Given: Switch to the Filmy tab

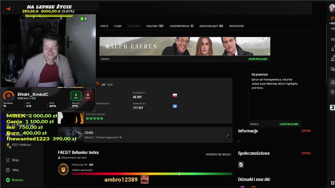Looking at the screenshot, I should pyautogui.click(x=118, y=26).
